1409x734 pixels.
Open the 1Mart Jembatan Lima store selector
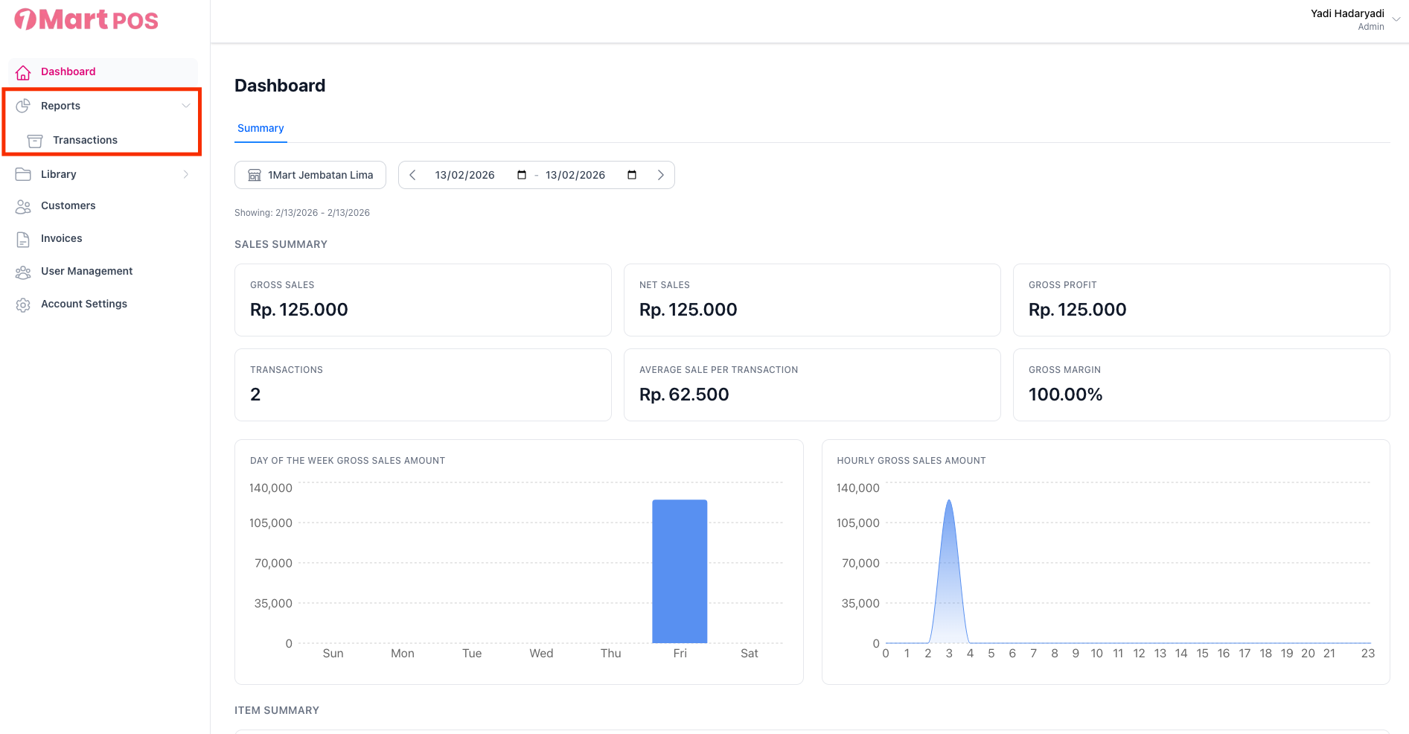tap(310, 175)
